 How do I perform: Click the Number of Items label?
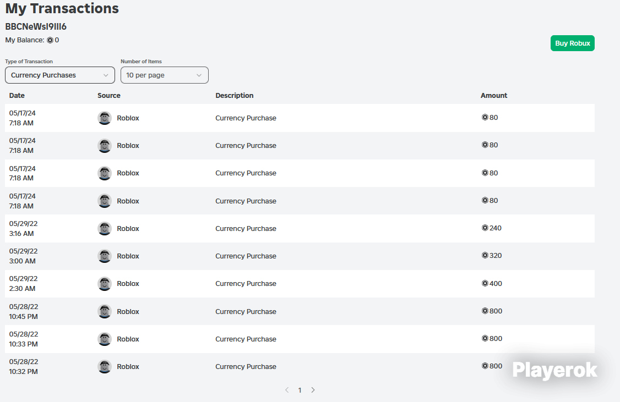(x=141, y=61)
